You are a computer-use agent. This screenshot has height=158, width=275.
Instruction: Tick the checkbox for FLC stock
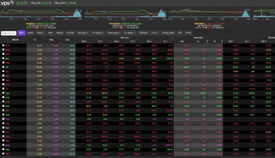3,128
